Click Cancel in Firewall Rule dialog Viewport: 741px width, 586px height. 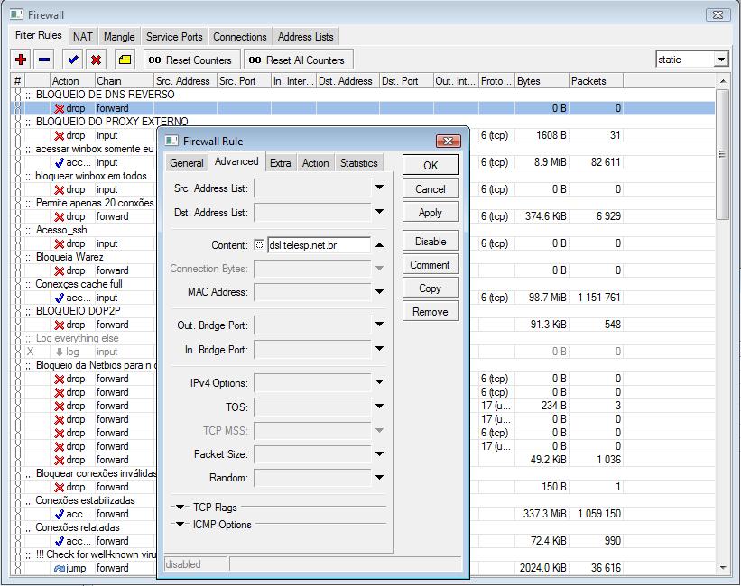[431, 189]
